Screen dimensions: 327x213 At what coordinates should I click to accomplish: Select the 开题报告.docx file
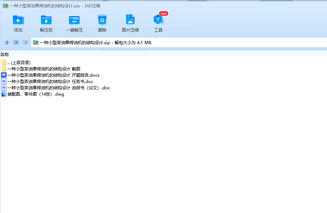(x=50, y=75)
